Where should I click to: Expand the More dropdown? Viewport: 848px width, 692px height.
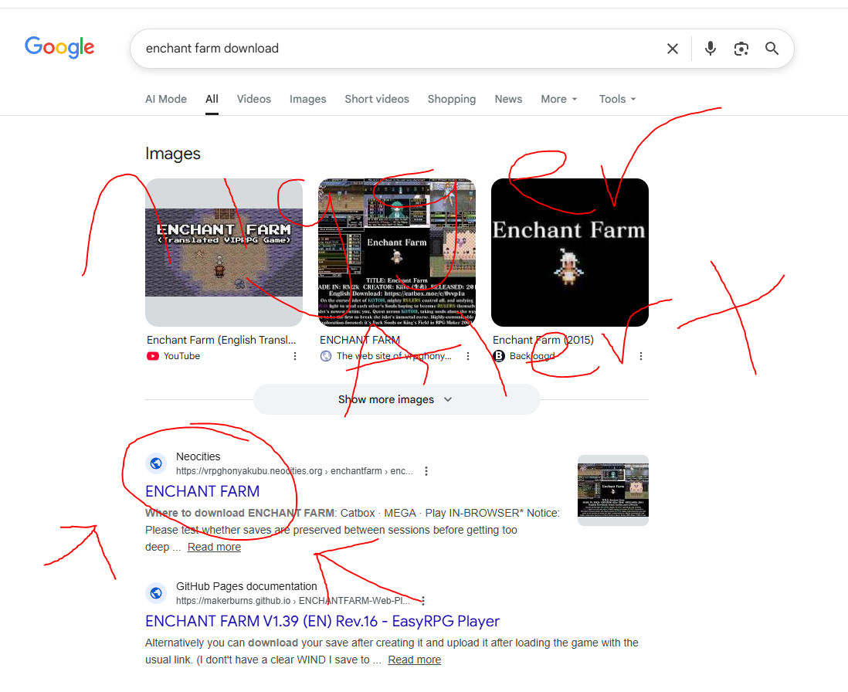click(559, 99)
